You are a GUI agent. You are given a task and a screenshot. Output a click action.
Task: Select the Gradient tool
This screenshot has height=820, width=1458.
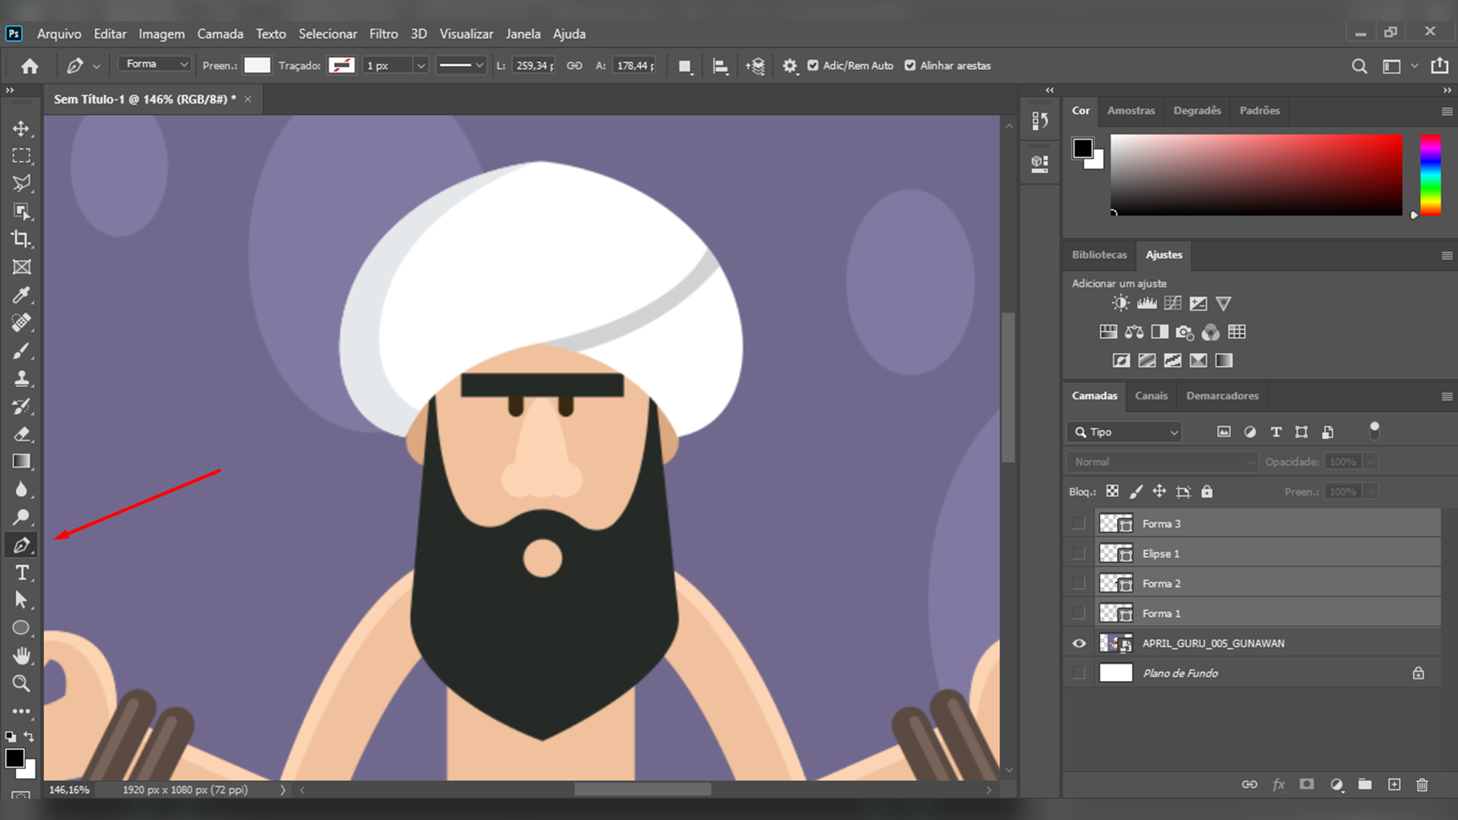[21, 462]
